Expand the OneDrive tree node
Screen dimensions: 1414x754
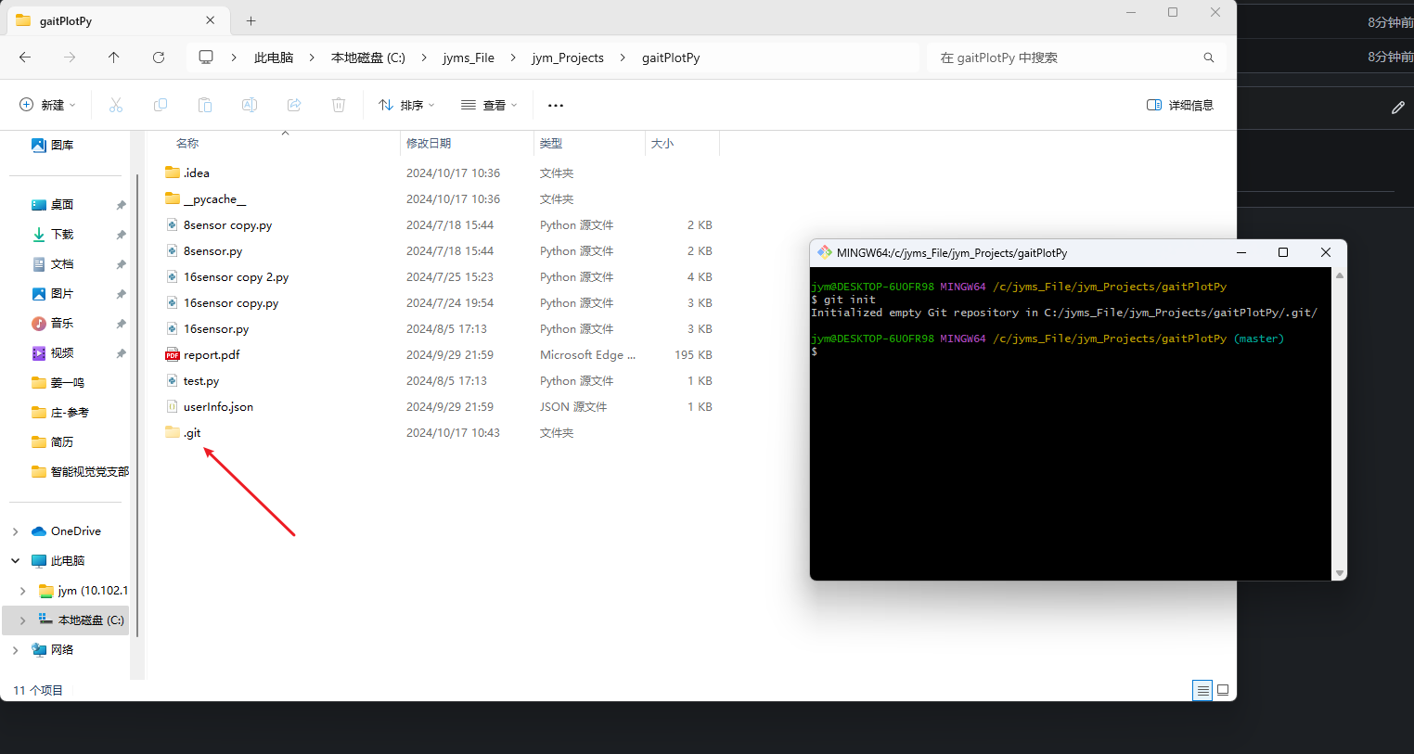(x=15, y=531)
